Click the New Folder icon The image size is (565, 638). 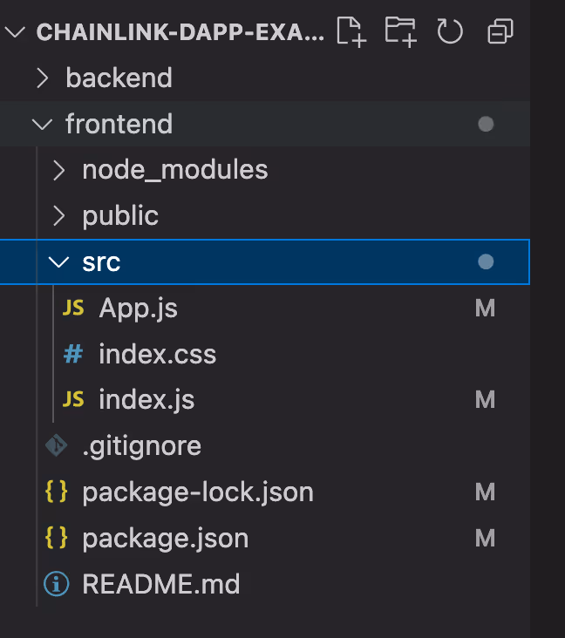[400, 31]
